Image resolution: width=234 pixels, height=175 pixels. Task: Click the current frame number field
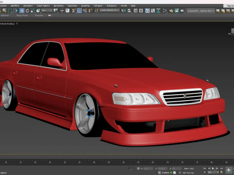point(213,173)
